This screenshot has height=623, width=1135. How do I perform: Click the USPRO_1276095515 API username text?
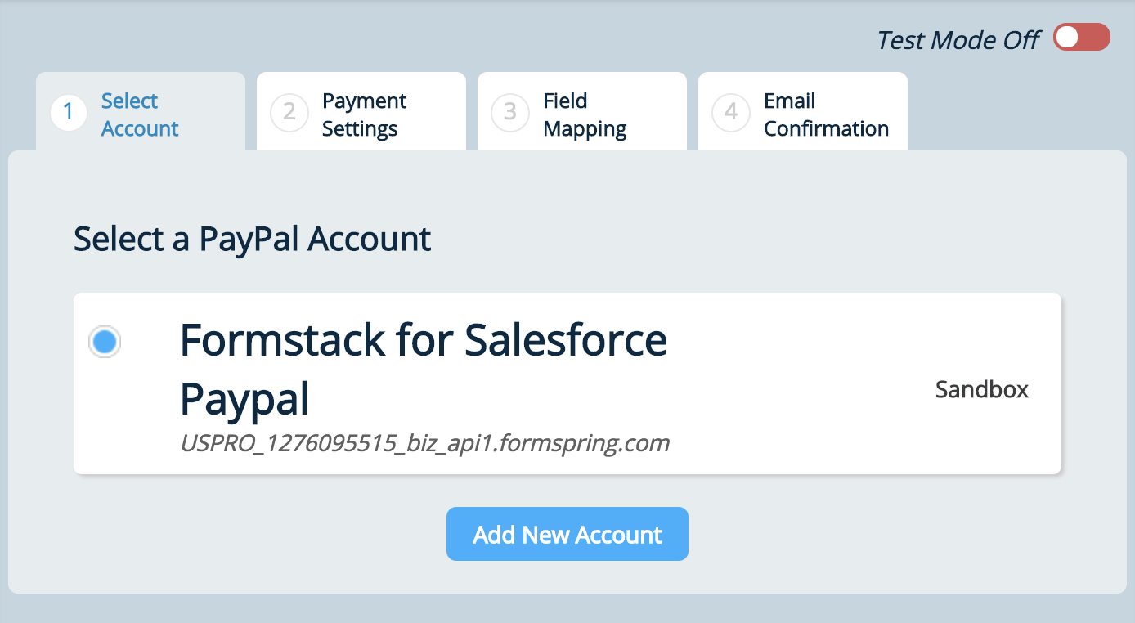pos(424,443)
